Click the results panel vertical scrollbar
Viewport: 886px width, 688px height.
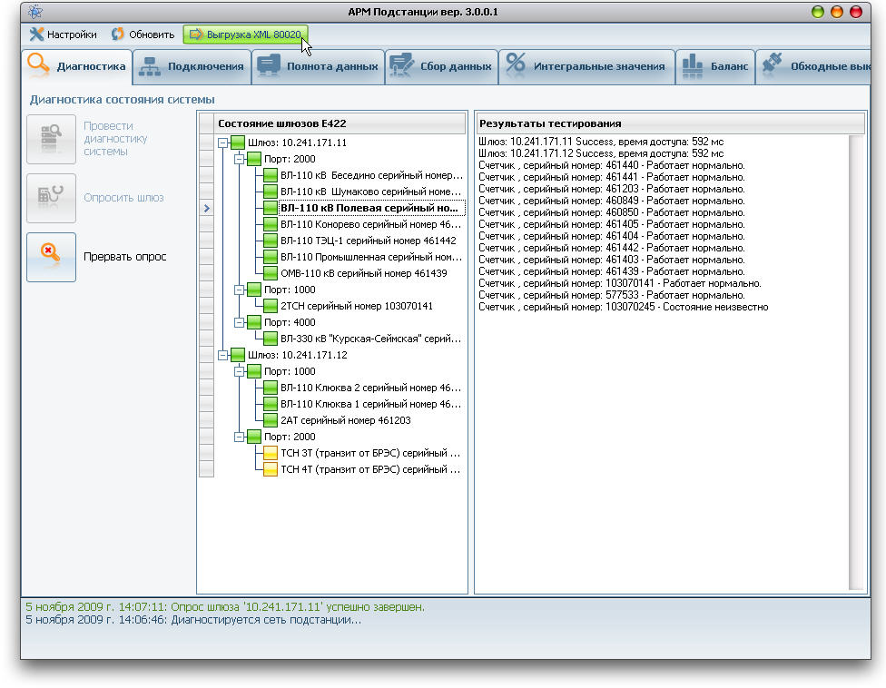click(x=857, y=363)
